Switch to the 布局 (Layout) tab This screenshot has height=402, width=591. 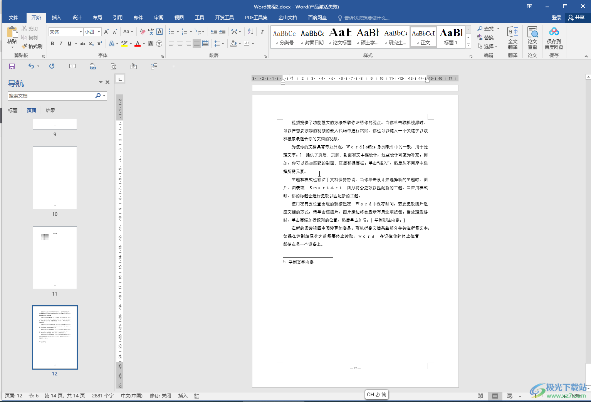97,18
